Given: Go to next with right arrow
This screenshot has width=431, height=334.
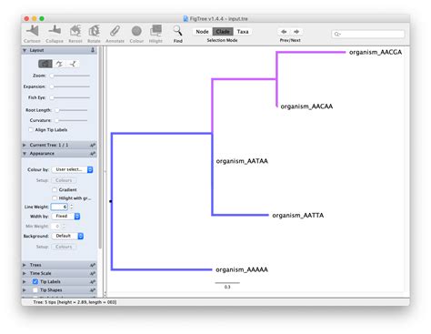Looking at the screenshot, I should pyautogui.click(x=296, y=32).
